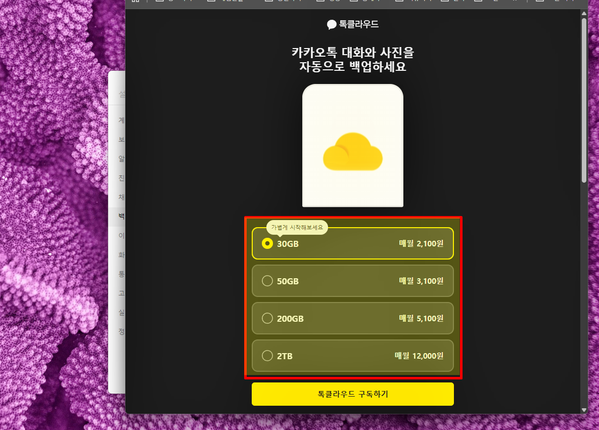The height and width of the screenshot is (430, 599).
Task: Click the 매월 5,100원 price text
Action: (x=421, y=318)
